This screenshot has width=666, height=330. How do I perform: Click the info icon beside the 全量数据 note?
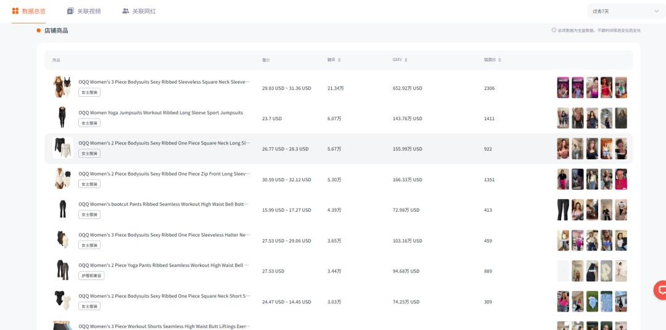(554, 31)
